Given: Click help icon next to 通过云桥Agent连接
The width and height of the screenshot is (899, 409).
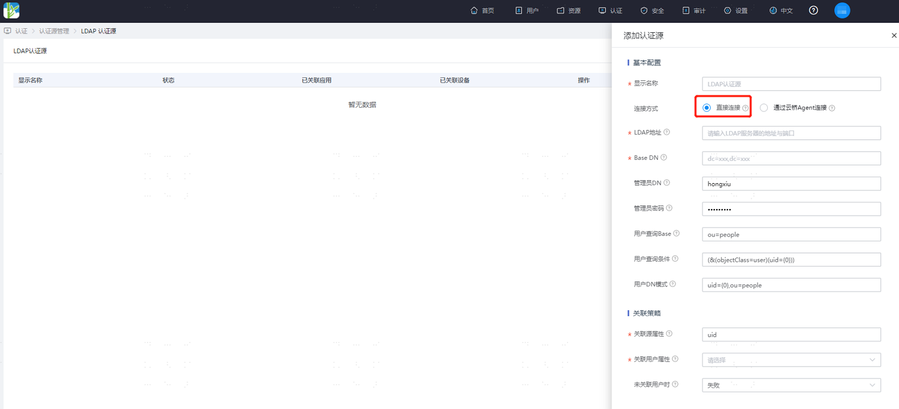Looking at the screenshot, I should [832, 108].
